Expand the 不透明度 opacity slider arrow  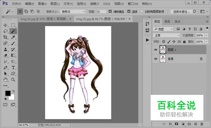(x=206, y=36)
